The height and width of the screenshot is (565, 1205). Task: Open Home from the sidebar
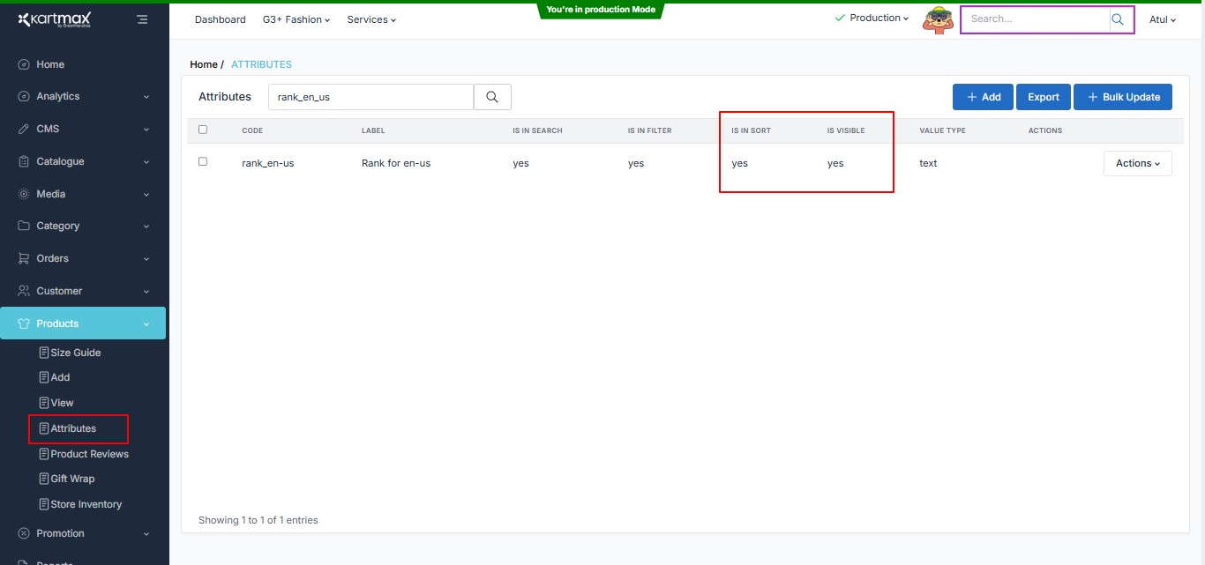pyautogui.click(x=50, y=64)
